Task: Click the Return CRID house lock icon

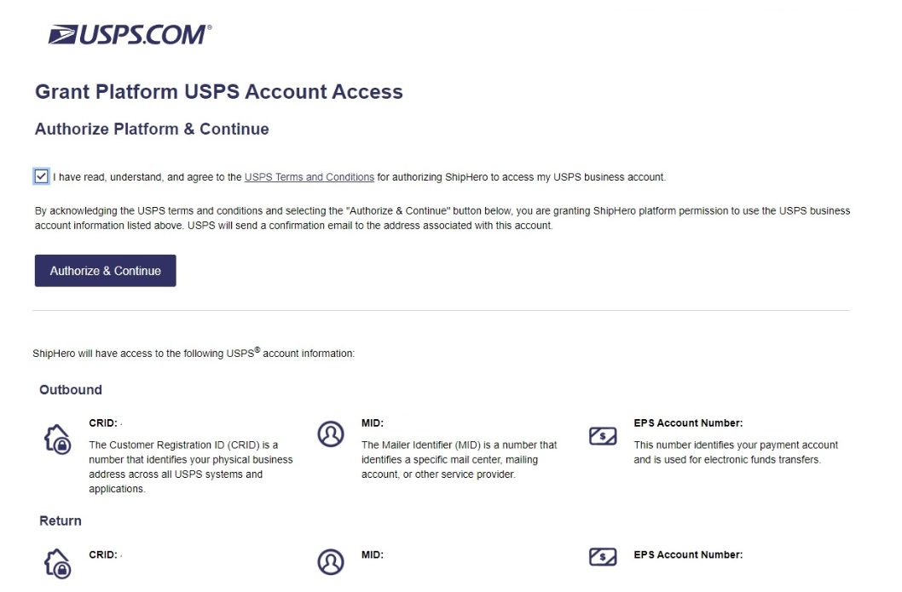Action: pos(57,563)
